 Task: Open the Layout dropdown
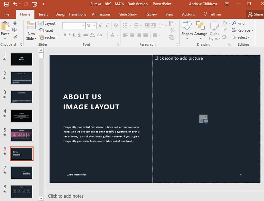pos(48,23)
